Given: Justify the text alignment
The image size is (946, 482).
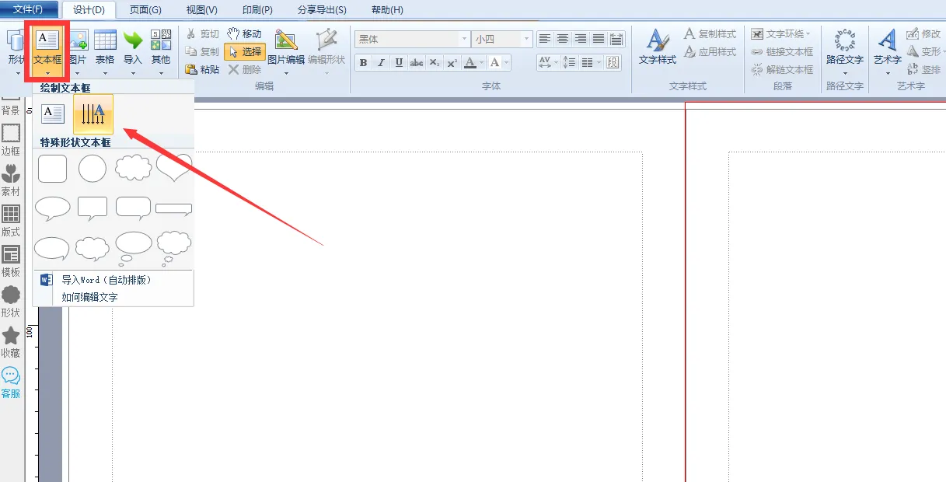Looking at the screenshot, I should 599,39.
